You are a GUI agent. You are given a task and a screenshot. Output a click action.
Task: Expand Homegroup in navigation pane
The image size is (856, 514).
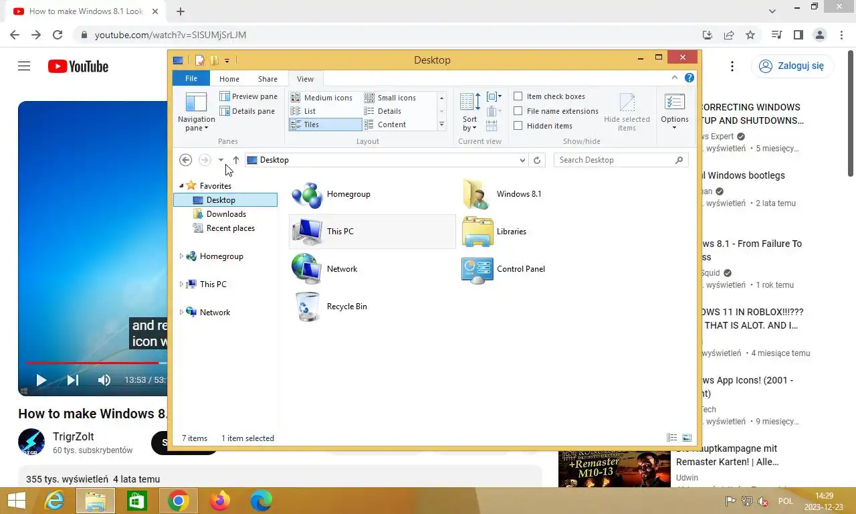point(181,256)
